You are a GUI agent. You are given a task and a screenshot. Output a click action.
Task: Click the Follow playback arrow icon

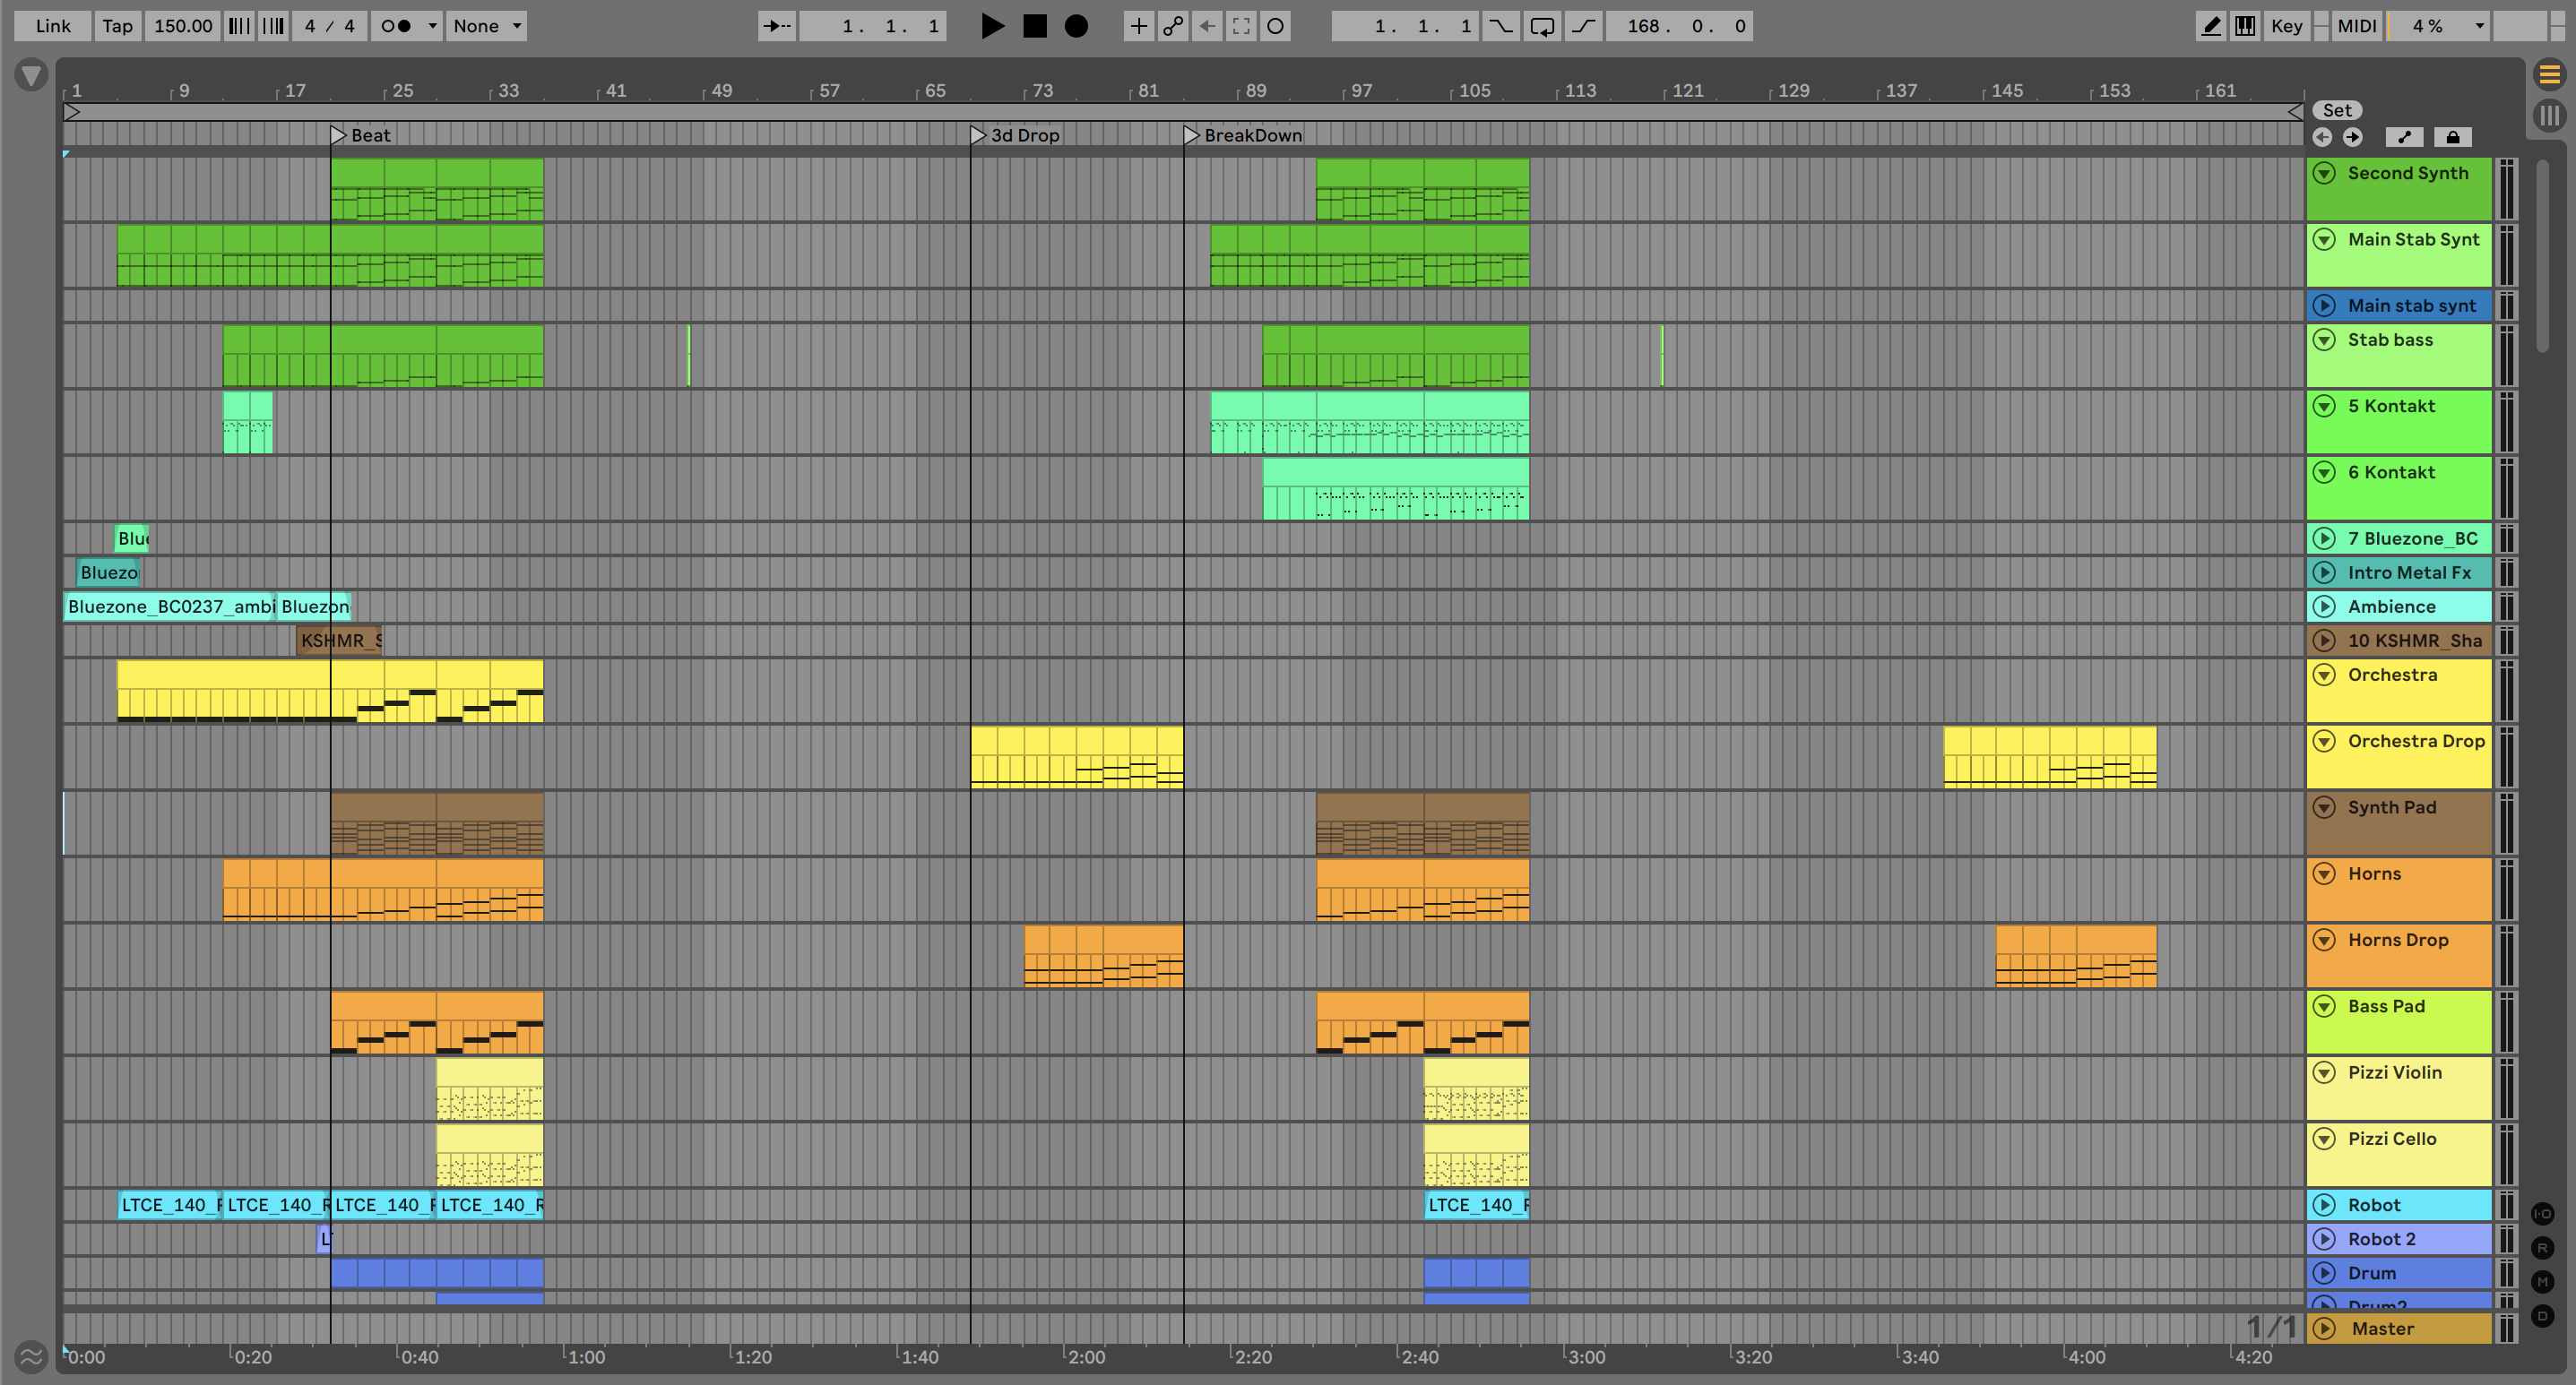pos(777,26)
